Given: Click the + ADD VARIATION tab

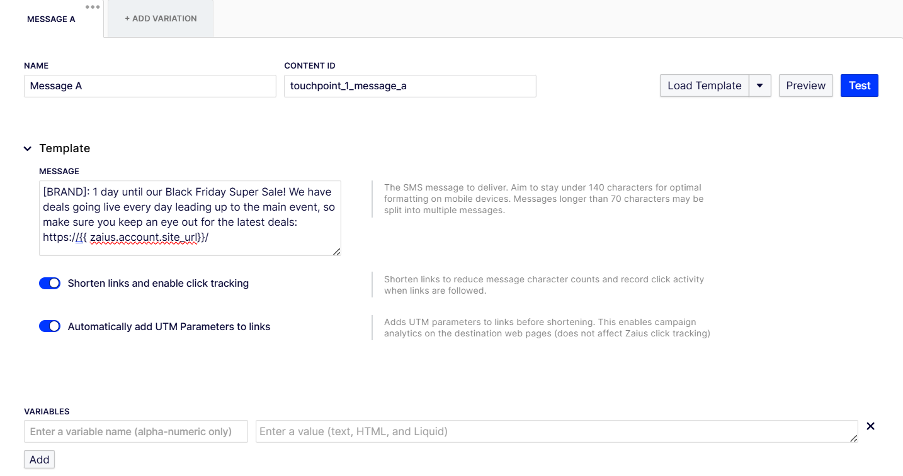Looking at the screenshot, I should click(x=161, y=19).
